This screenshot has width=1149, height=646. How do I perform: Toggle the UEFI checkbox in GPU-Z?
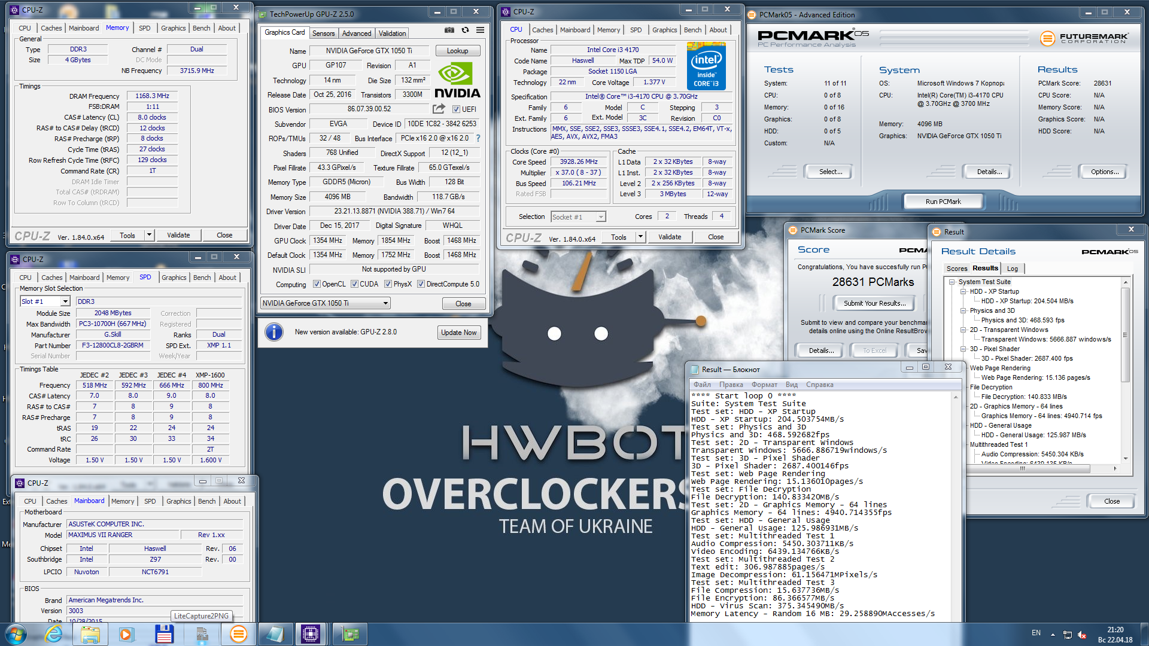(x=456, y=109)
